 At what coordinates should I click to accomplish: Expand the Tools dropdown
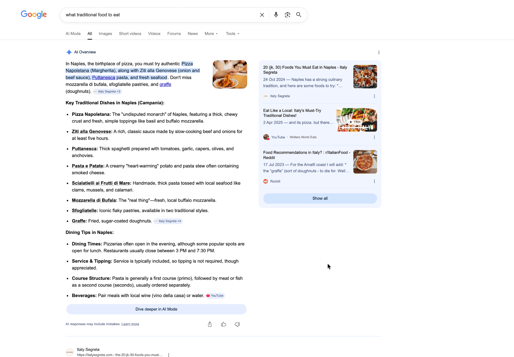232,34
